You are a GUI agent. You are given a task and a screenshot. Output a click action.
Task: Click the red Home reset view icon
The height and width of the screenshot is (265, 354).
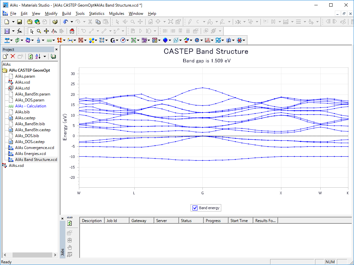(x=72, y=31)
